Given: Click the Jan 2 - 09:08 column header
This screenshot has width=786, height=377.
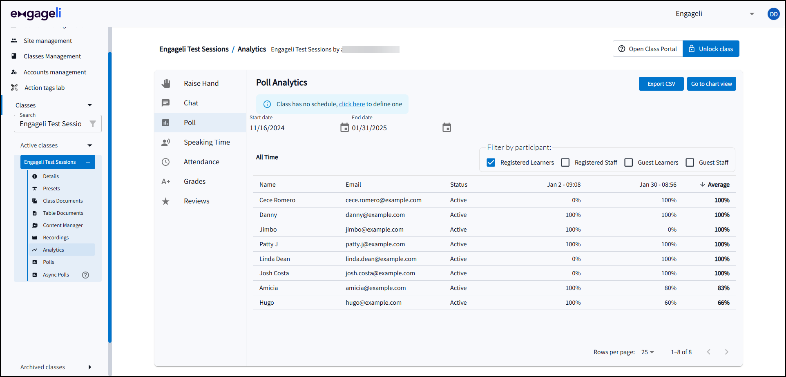Looking at the screenshot, I should click(564, 185).
